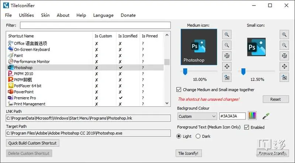Click the Performance Monitor icon
This screenshot has height=163, width=295.
click(x=11, y=61)
